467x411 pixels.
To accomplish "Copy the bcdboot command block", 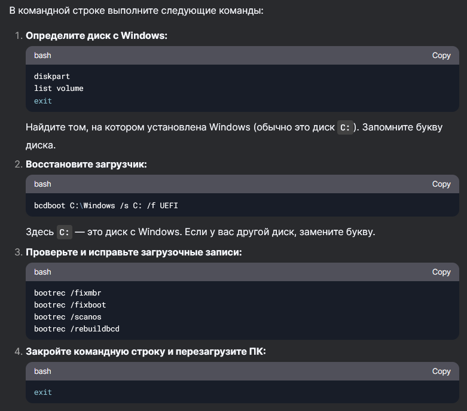I will pyautogui.click(x=441, y=184).
